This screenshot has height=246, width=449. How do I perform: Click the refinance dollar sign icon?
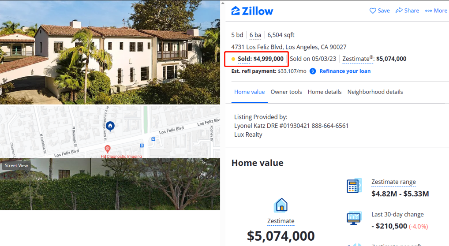tap(313, 71)
